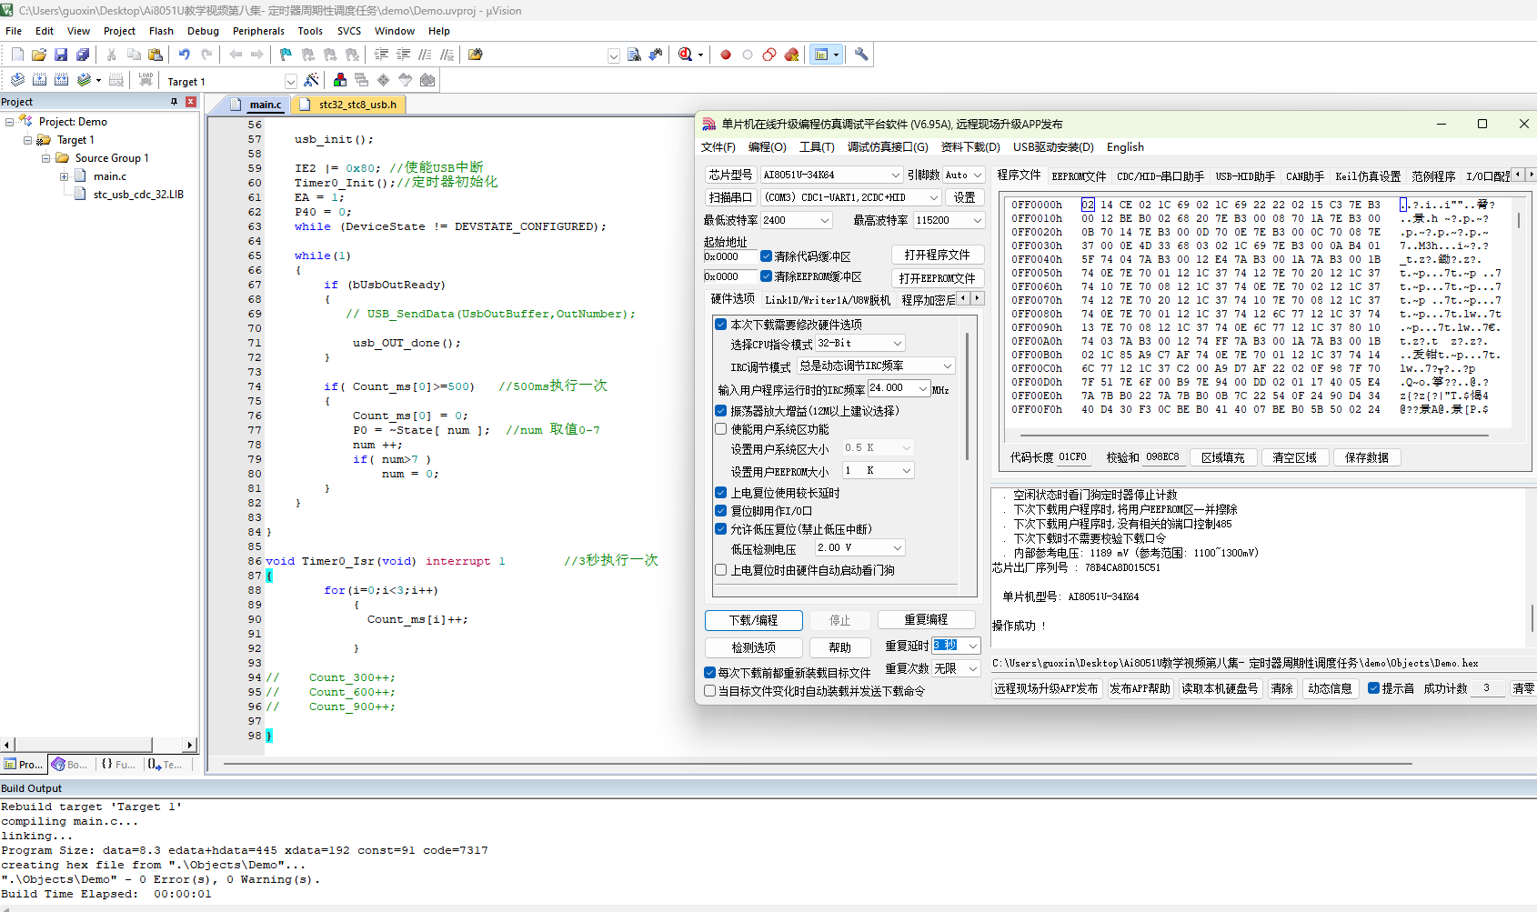Comment out the selection using the toolbar icon
This screenshot has width=1537, height=912.
pyautogui.click(x=425, y=55)
